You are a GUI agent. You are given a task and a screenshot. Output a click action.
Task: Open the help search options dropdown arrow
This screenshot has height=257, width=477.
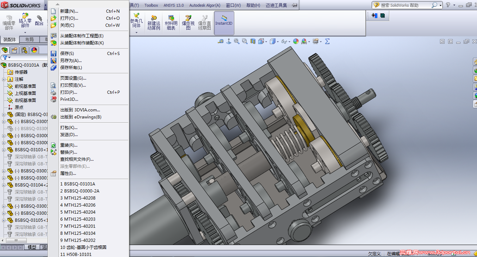click(440, 5)
